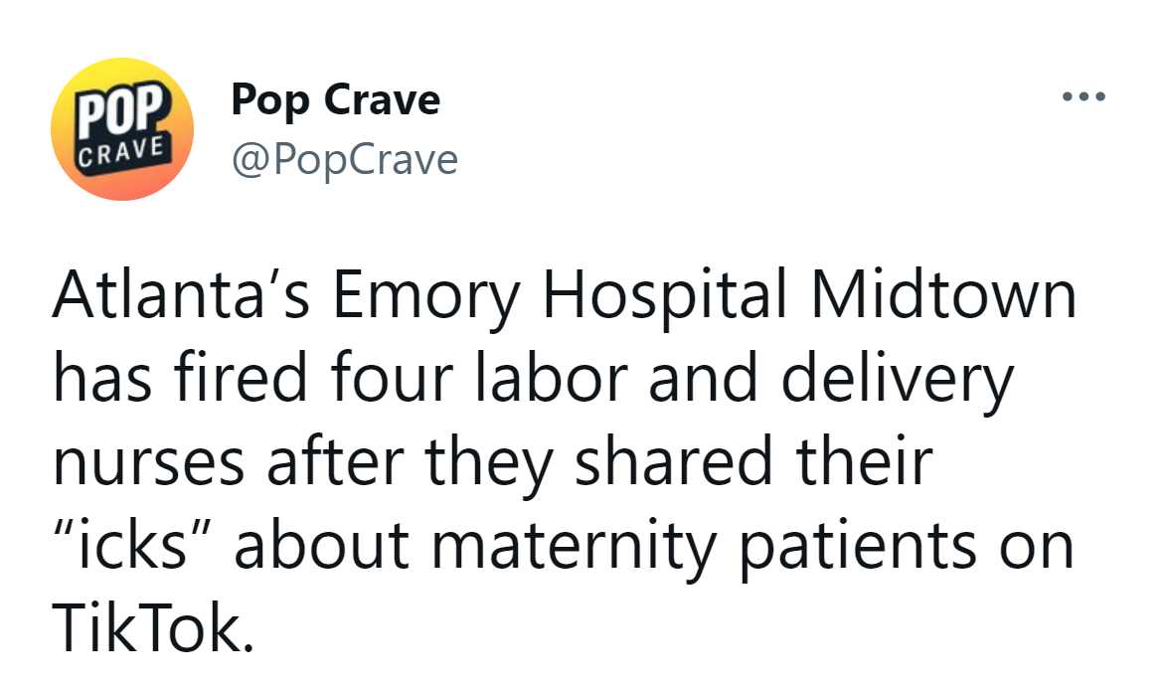Click the "CRAVE" banner inside the avatar
The height and width of the screenshot is (686, 1163).
click(121, 150)
